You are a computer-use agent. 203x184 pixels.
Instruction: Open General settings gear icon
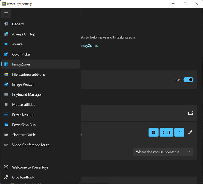6,24
